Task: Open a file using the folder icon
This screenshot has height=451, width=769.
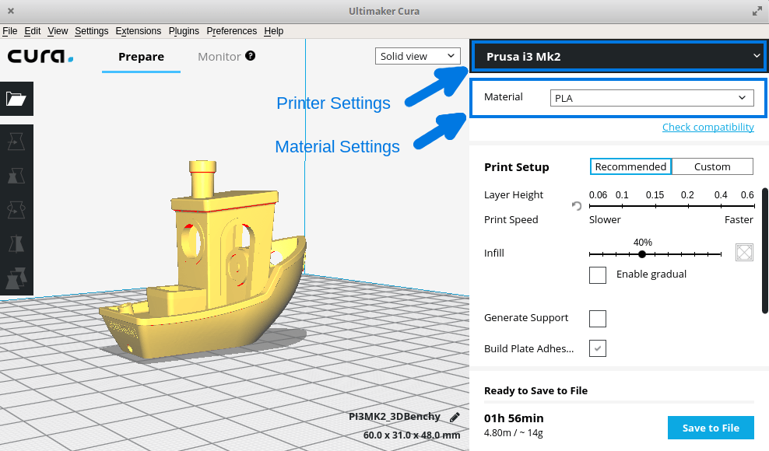Action: (16, 99)
